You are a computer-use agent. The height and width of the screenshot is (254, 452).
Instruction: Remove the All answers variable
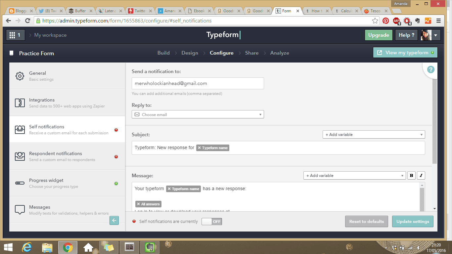click(x=138, y=204)
